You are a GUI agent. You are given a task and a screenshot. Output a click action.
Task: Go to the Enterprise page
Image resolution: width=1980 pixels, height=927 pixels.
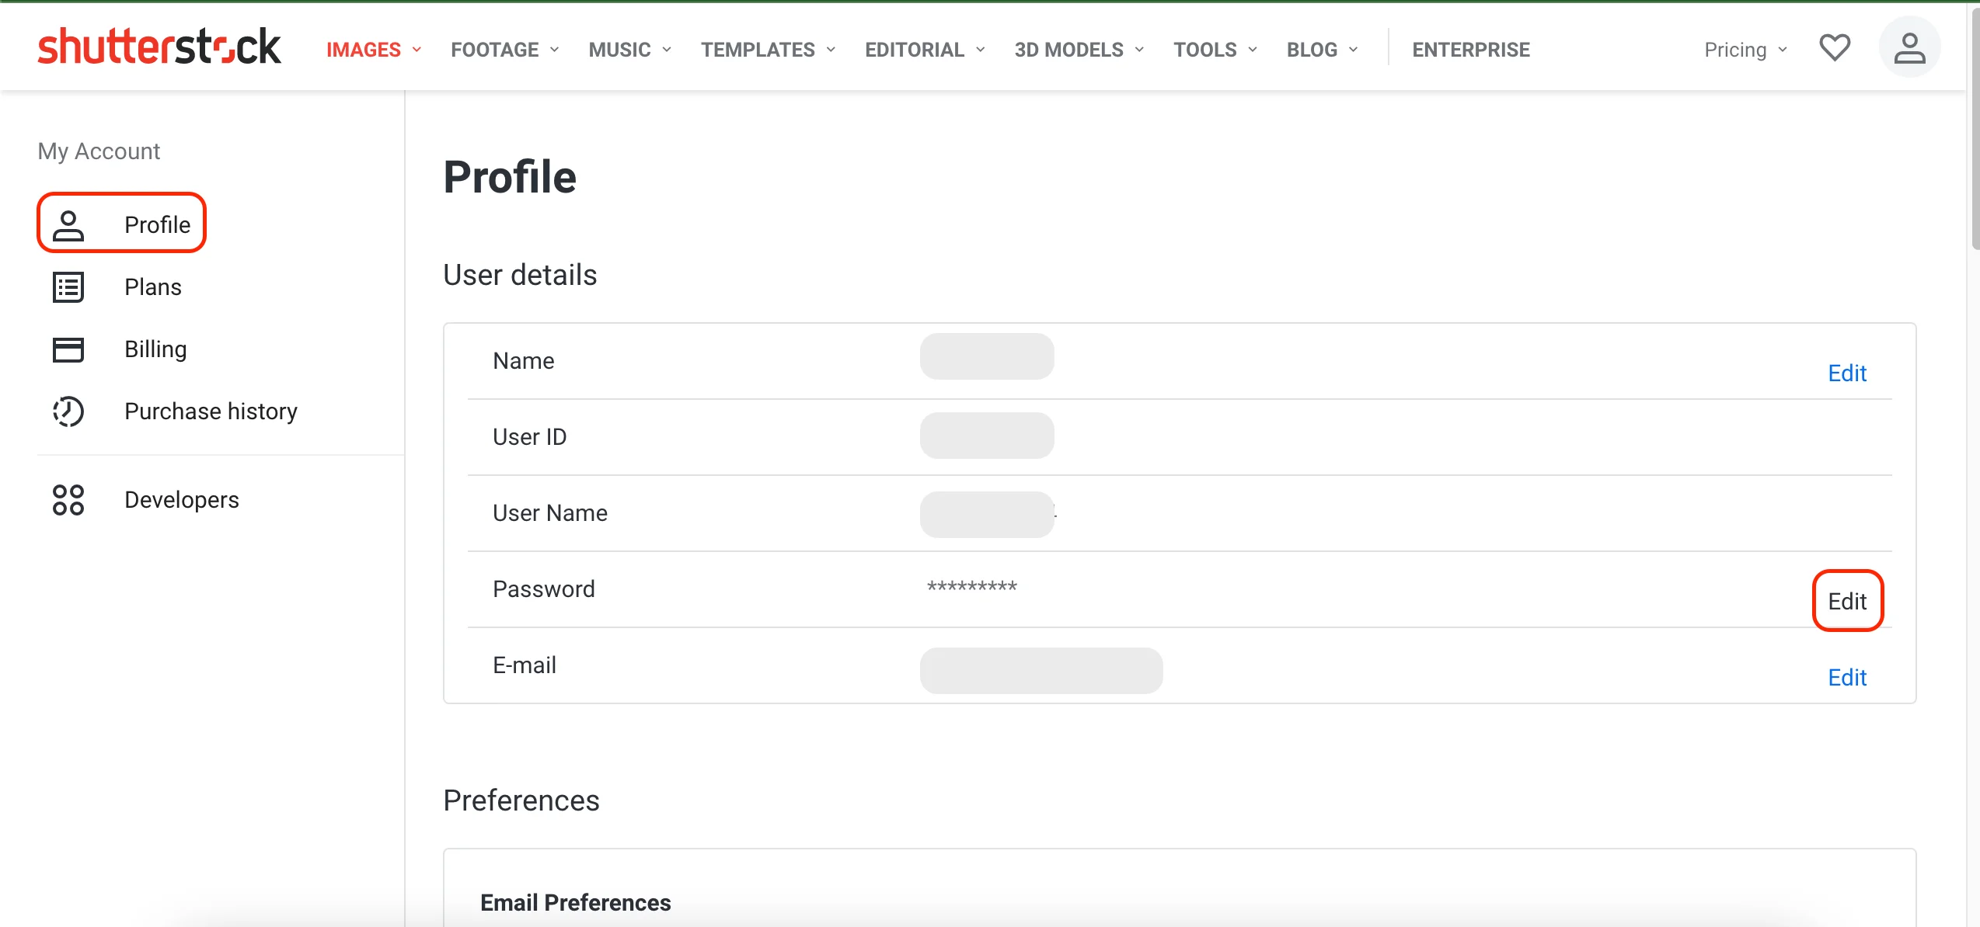(x=1470, y=50)
